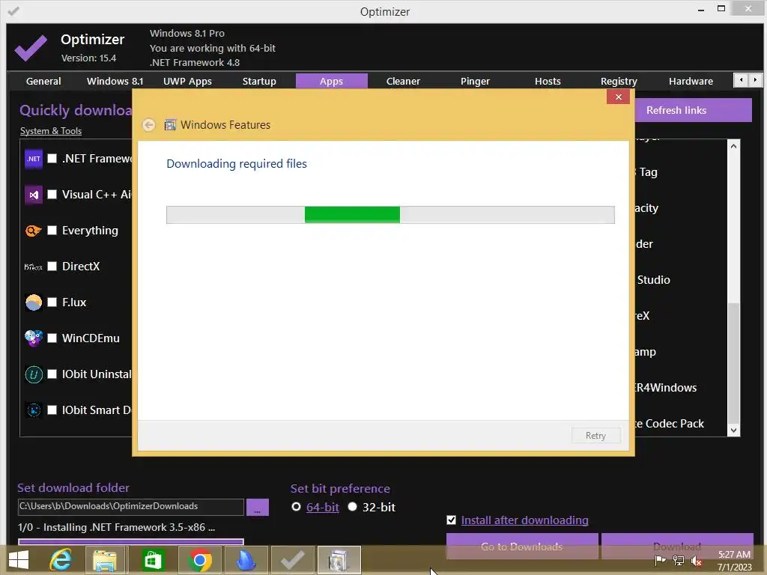Click the app list scroll-down arrow
Viewport: 767px width, 575px height.
pos(733,431)
